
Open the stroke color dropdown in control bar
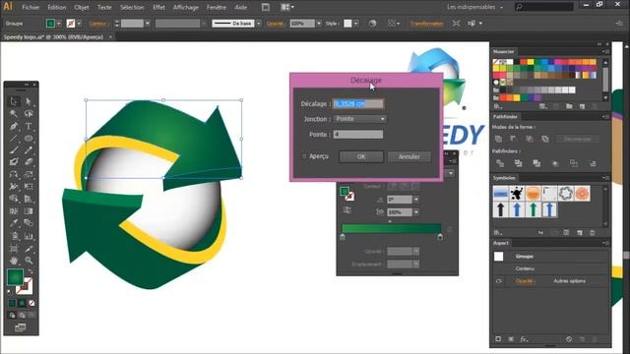tap(79, 24)
